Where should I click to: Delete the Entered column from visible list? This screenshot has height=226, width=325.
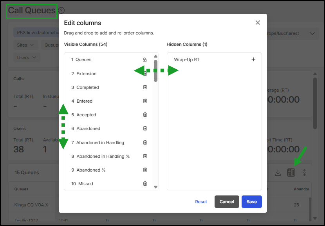pos(145,101)
